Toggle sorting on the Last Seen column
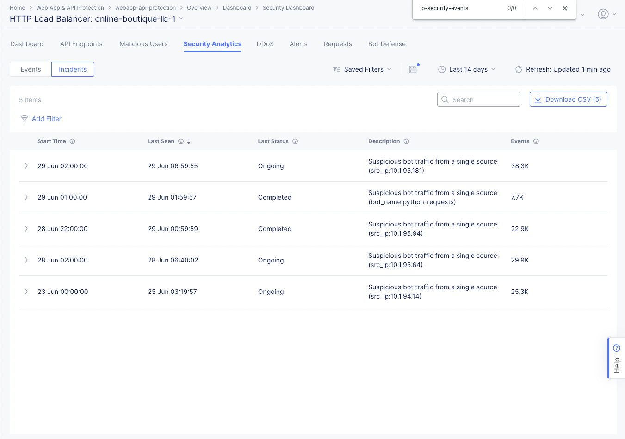Screen dimensions: 625x439 tap(189, 142)
